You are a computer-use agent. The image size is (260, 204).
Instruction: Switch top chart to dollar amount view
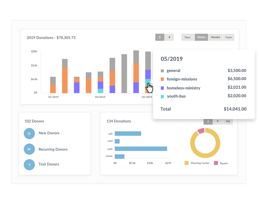pyautogui.click(x=160, y=37)
